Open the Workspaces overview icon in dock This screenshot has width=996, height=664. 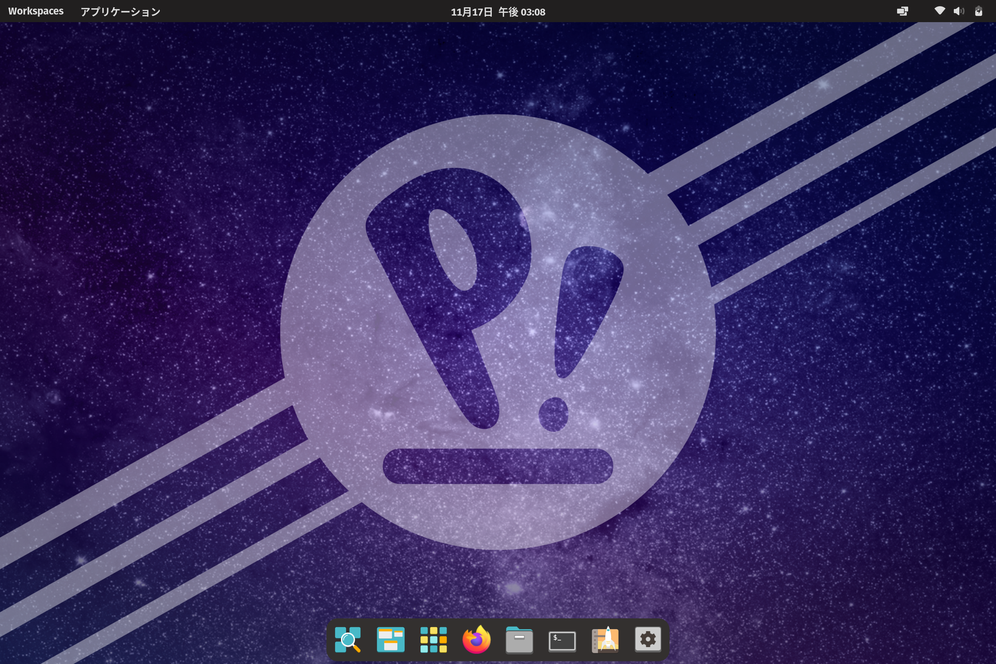(390, 639)
